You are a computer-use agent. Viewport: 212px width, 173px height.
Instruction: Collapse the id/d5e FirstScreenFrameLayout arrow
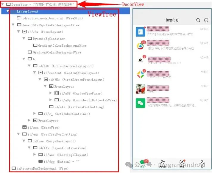[x=40, y=79]
